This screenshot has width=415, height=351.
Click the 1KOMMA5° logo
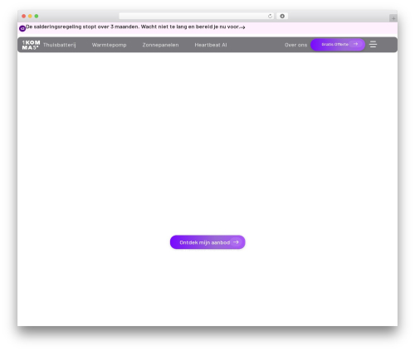click(31, 45)
